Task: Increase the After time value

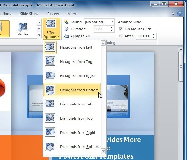Action: 153,35
